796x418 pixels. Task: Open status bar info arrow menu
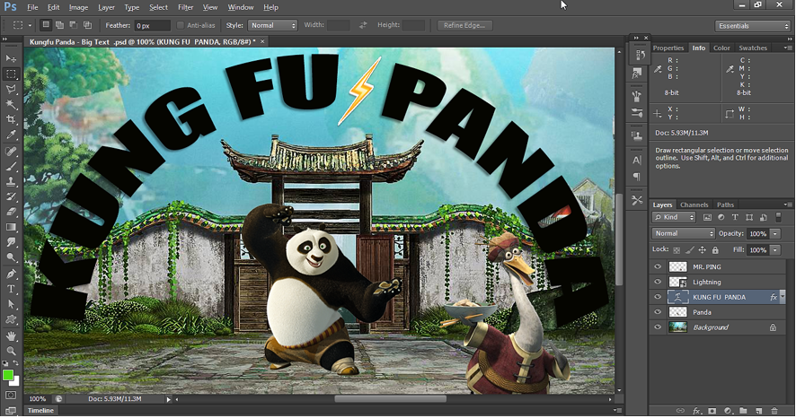[x=169, y=399]
